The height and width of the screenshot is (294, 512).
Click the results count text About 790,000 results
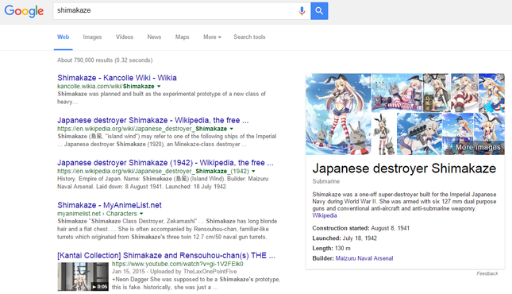point(105,60)
